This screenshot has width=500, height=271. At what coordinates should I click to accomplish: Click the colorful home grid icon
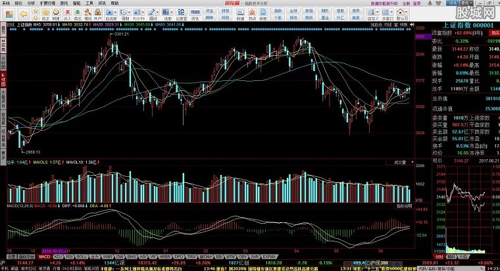click(x=9, y=14)
